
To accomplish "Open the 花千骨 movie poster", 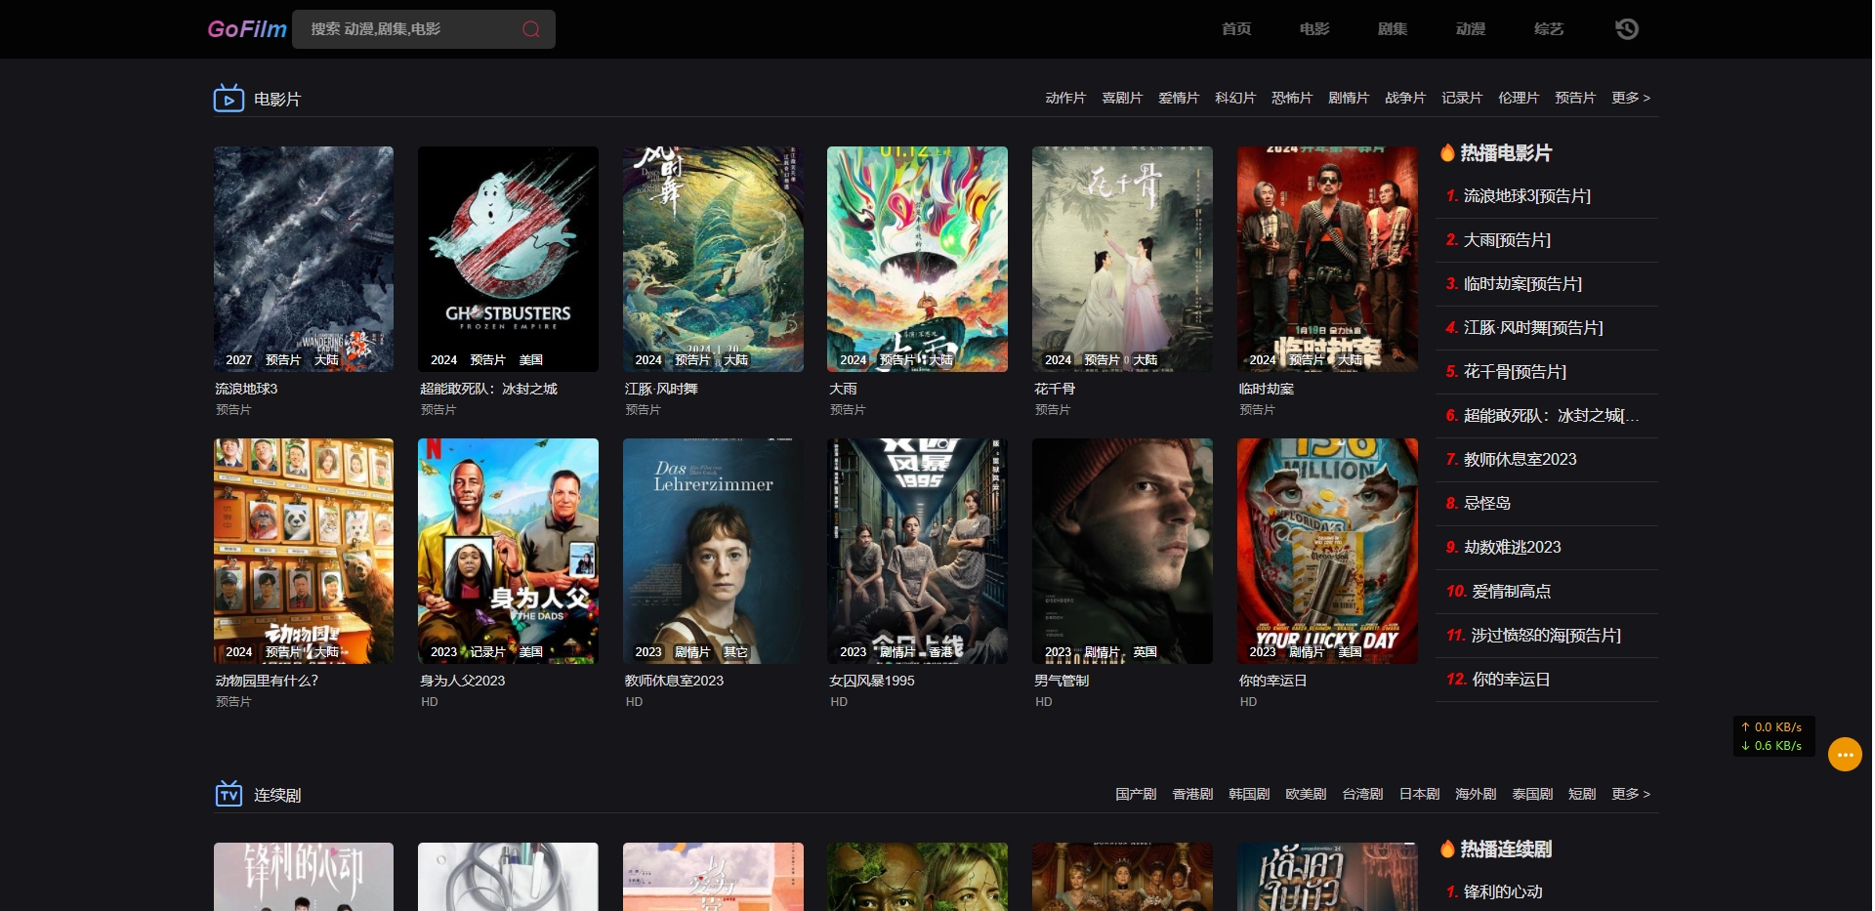I will (1122, 259).
